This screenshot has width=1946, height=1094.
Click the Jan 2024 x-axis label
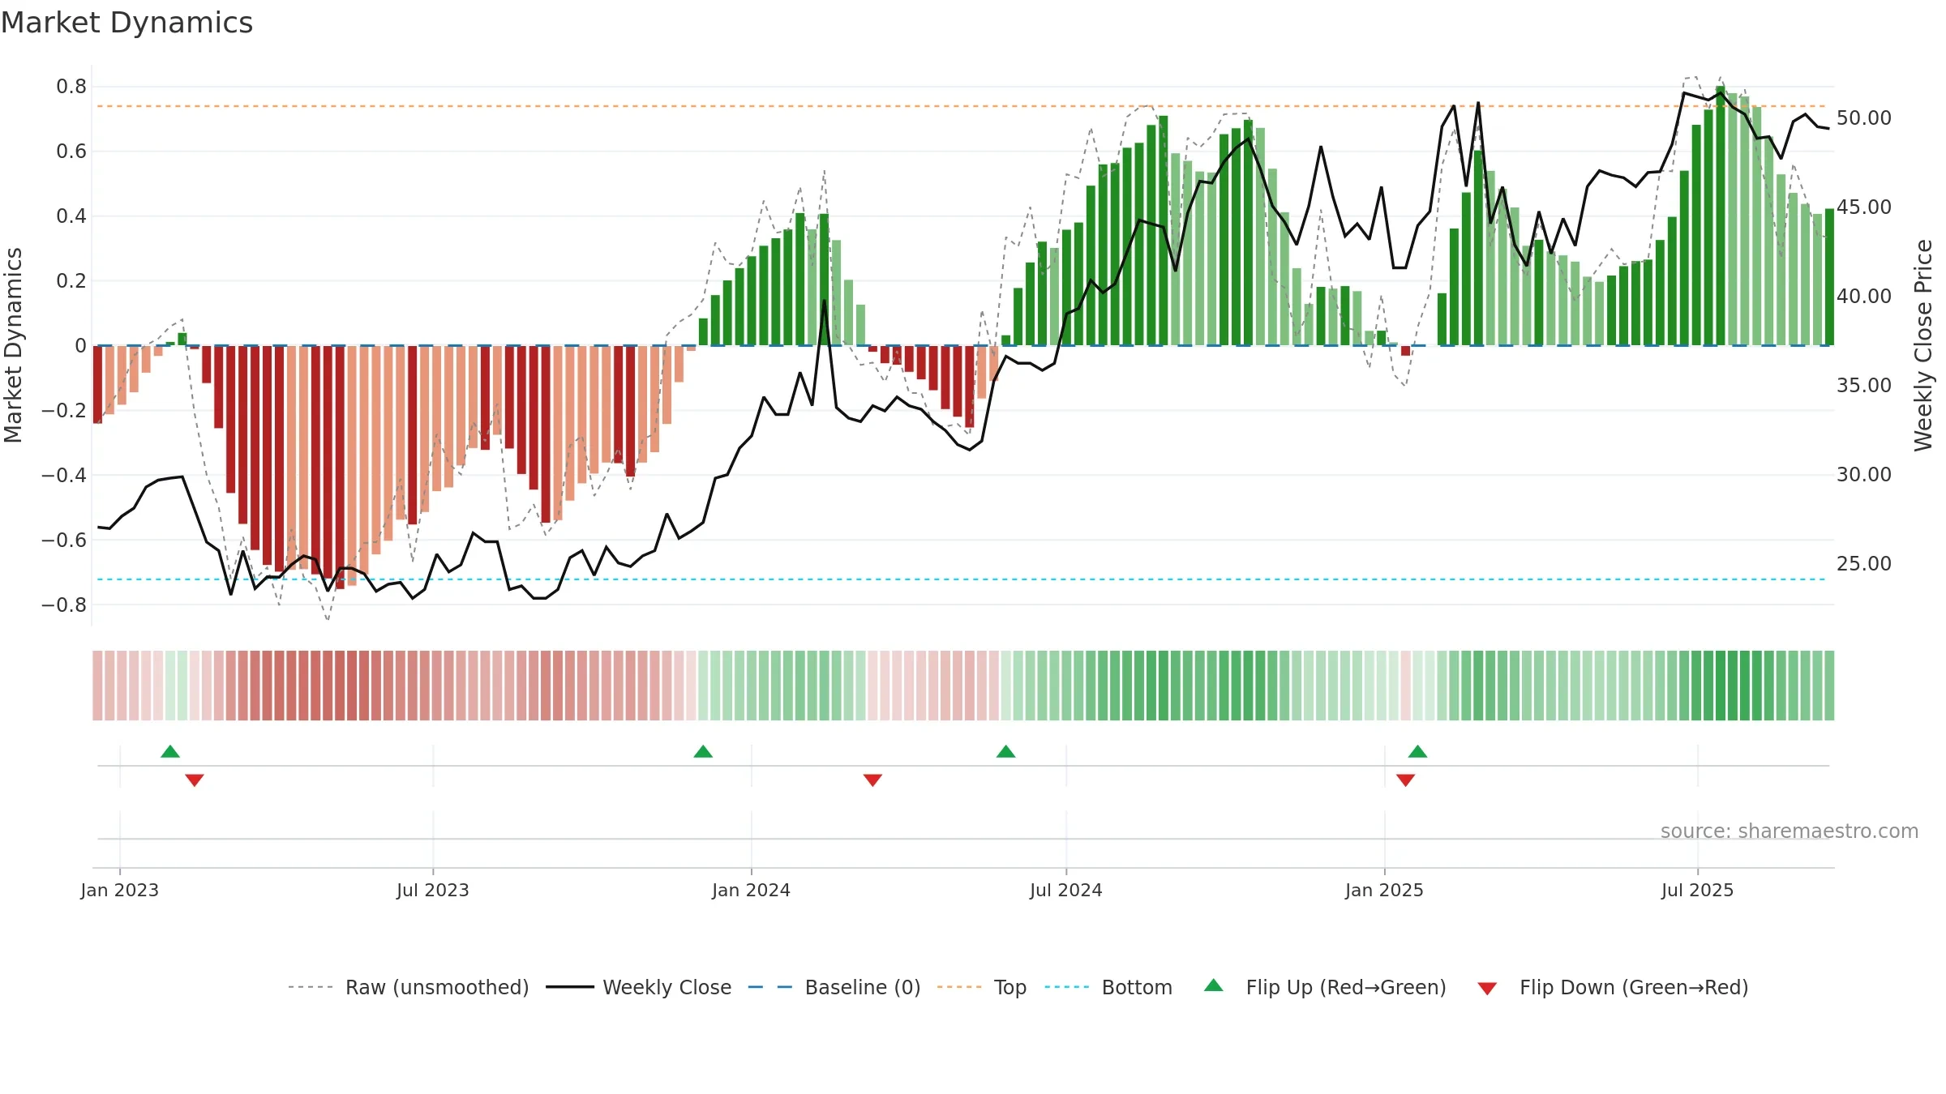pyautogui.click(x=752, y=890)
